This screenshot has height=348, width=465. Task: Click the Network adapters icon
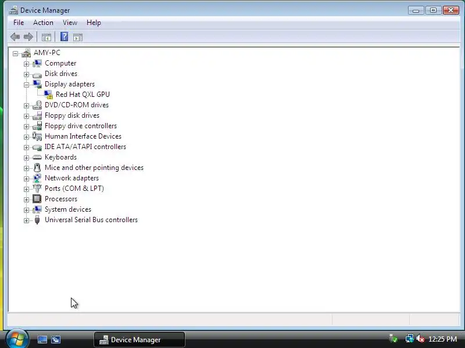click(x=37, y=178)
